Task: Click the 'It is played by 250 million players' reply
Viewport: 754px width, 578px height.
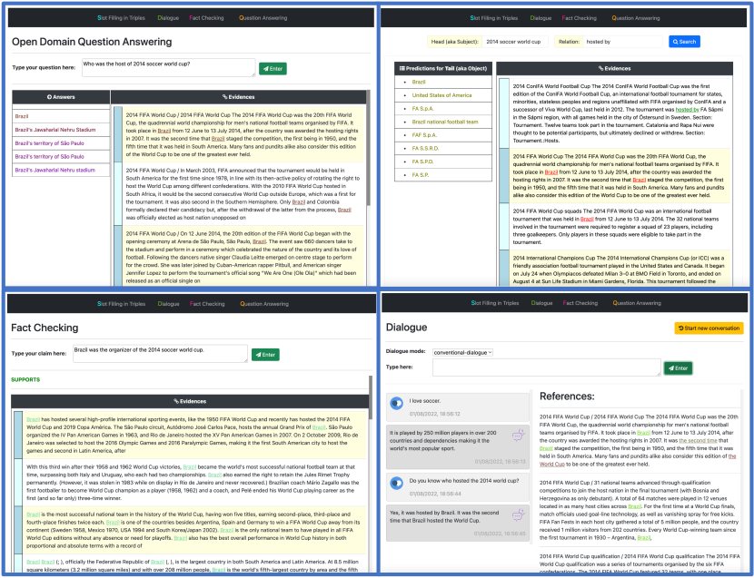Action: pos(457,446)
